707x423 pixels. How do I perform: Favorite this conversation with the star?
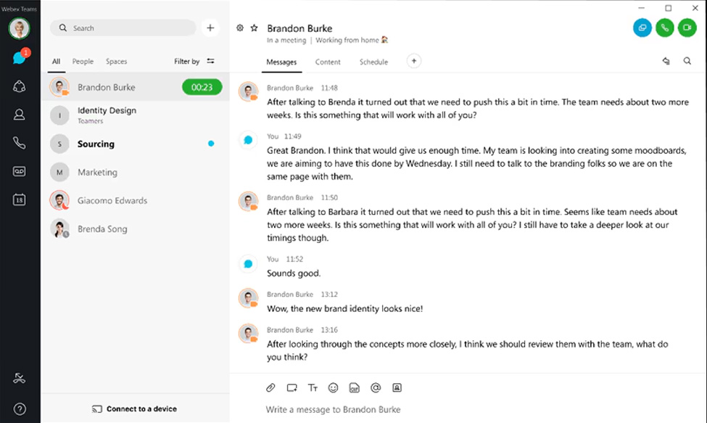[254, 28]
